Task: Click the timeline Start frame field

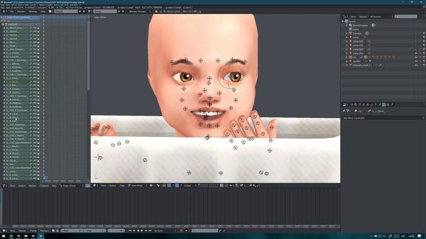Action: [x=73, y=231]
